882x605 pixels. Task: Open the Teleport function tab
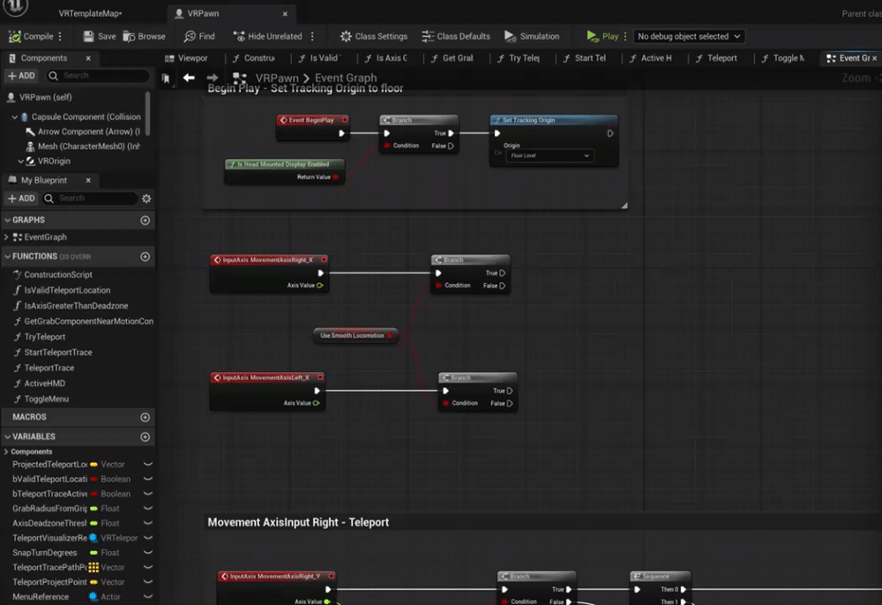716,58
